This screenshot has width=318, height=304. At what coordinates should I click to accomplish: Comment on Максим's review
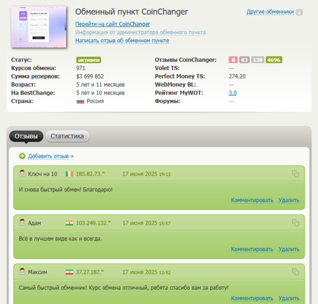[252, 298]
